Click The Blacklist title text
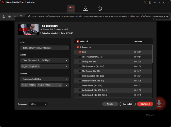The height and width of the screenshot is (127, 171). [49, 26]
